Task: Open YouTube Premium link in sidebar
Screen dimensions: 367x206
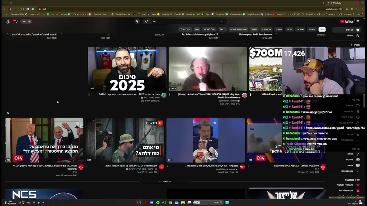Action: [348, 185]
